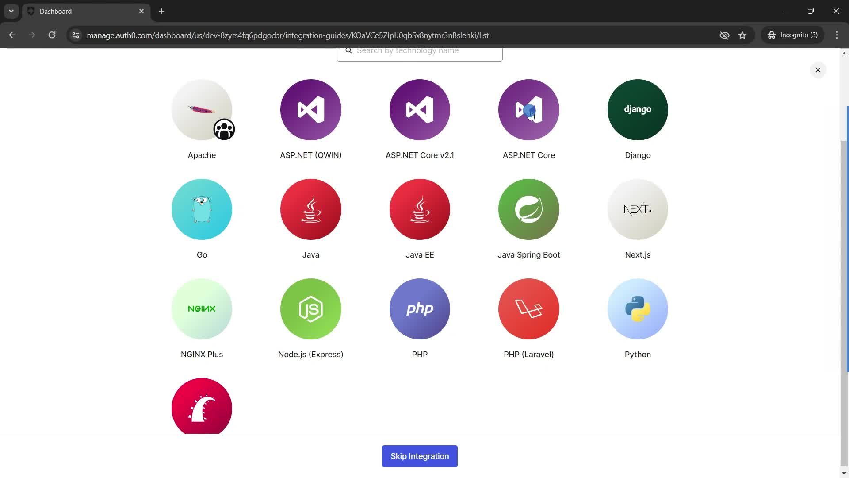This screenshot has width=849, height=478.
Task: Expand the tab search dropdown arrow
Action: point(11,11)
